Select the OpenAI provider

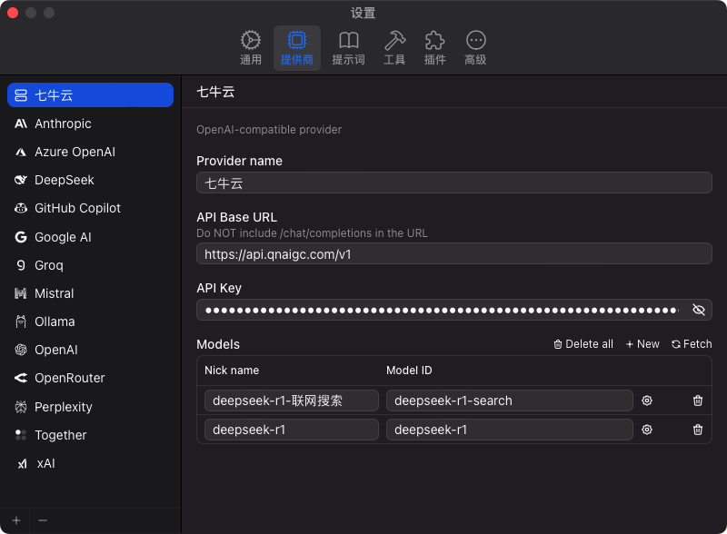click(x=90, y=350)
